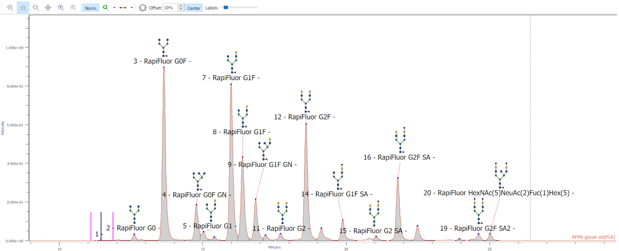Select the RapiFluor G0F peak label
The height and width of the screenshot is (251, 619).
point(162,61)
